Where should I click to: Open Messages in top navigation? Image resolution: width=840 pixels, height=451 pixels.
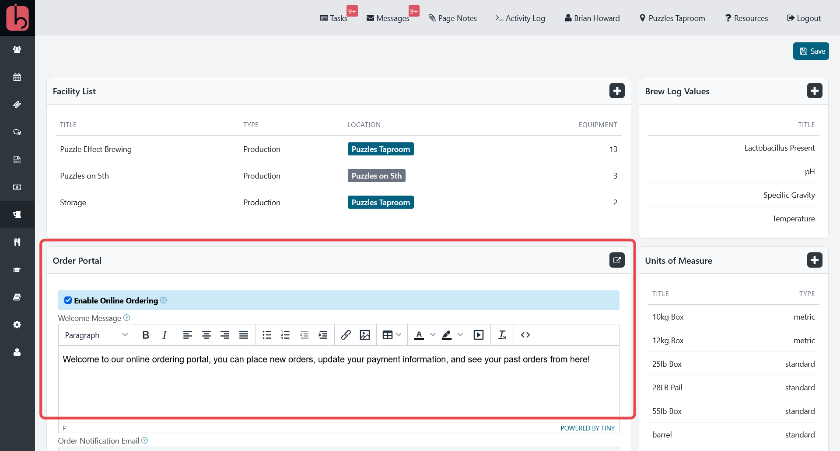click(388, 18)
